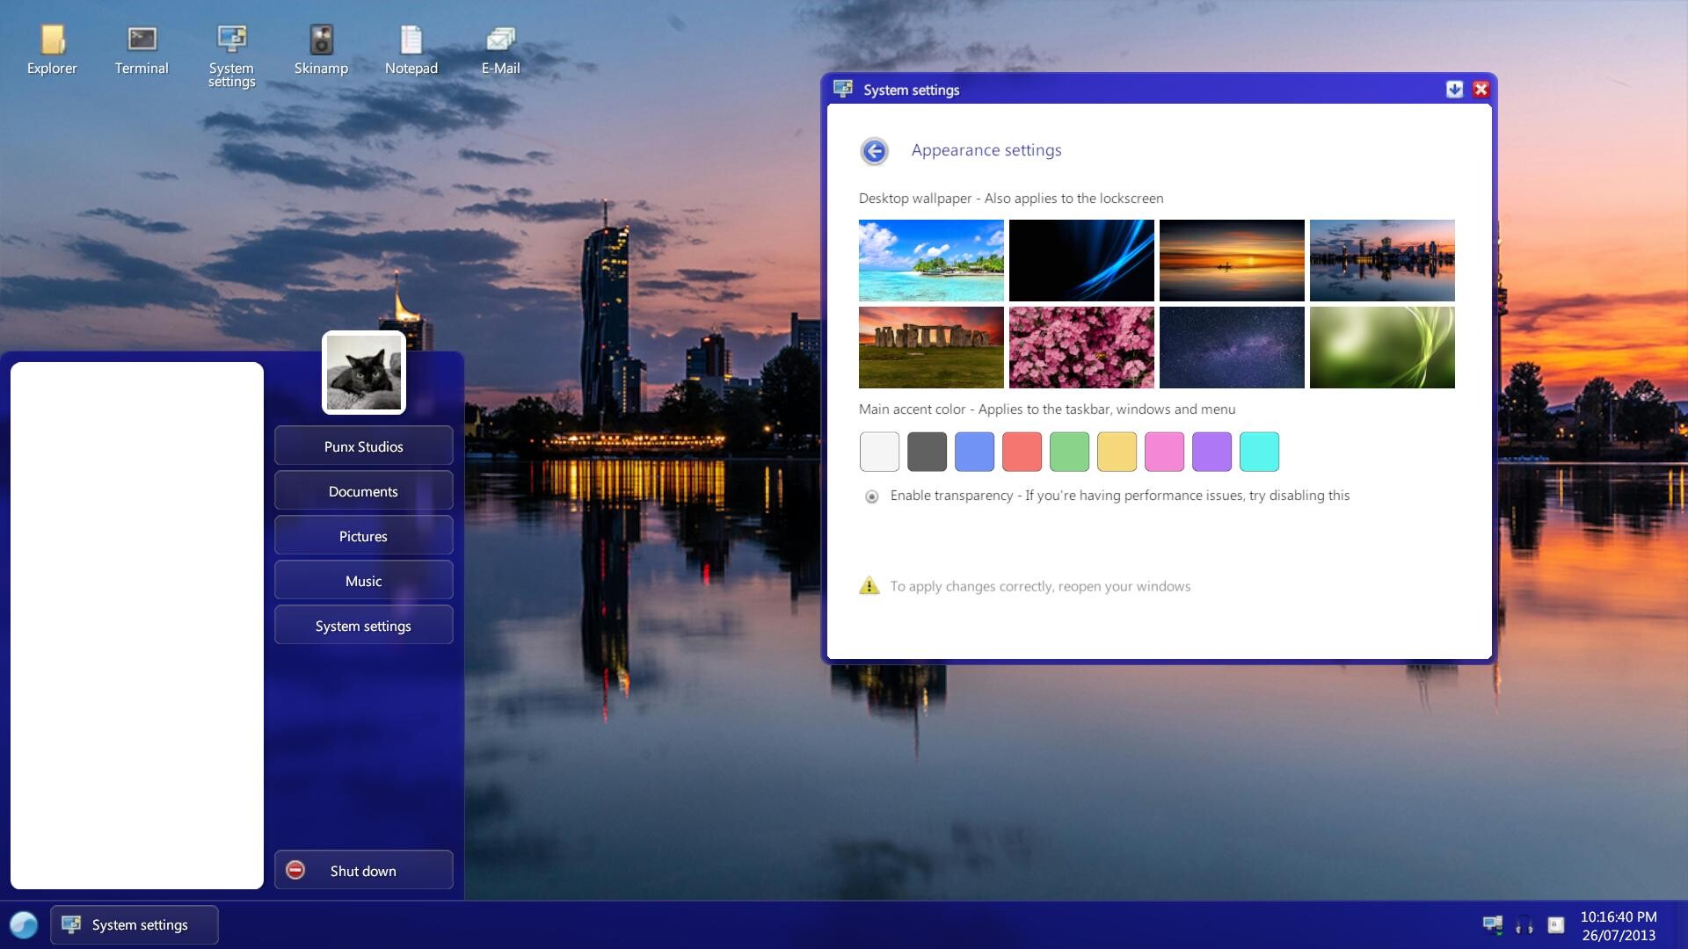Launch the Terminal desktop icon
This screenshot has width=1688, height=949.
pyautogui.click(x=142, y=49)
